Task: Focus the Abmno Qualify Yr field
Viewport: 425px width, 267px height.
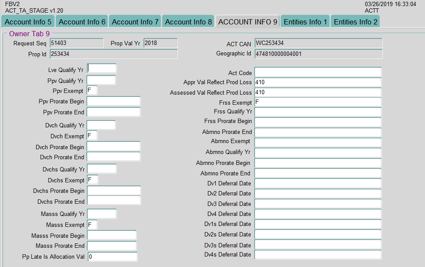Action: coord(318,153)
